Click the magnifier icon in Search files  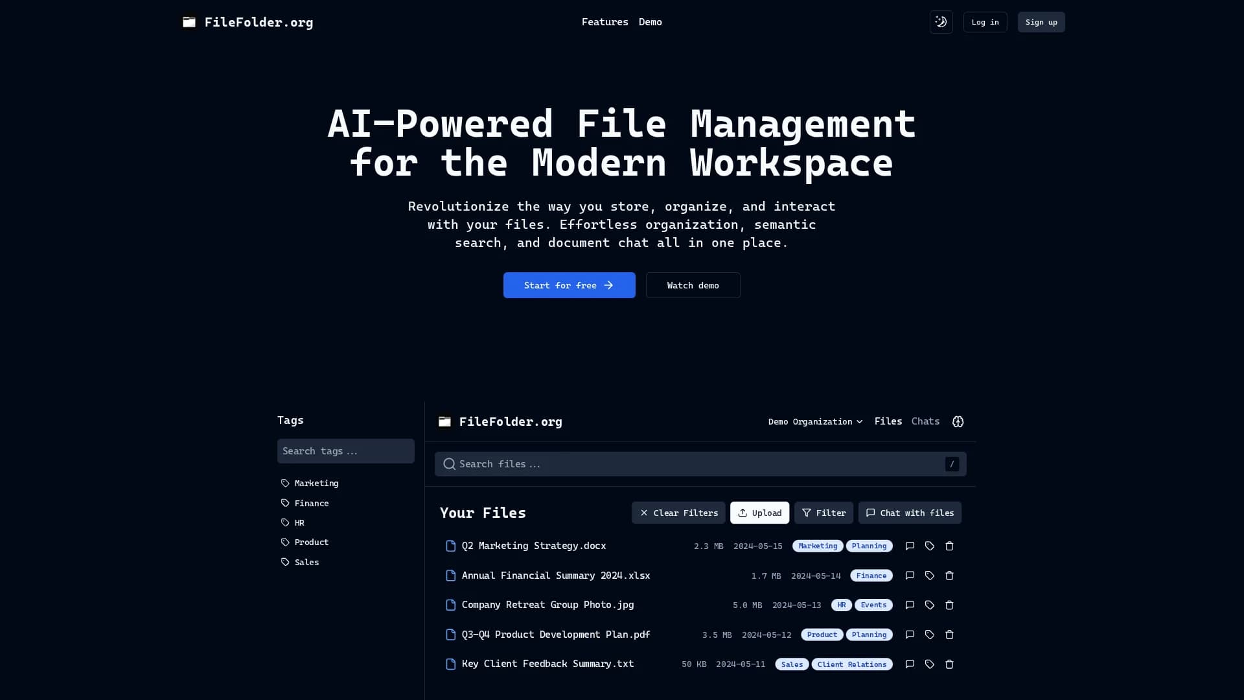point(449,464)
